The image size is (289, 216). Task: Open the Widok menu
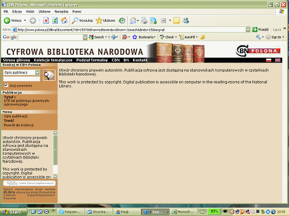(30, 12)
